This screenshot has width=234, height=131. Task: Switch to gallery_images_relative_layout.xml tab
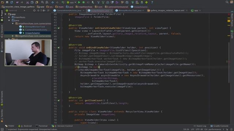(167, 11)
